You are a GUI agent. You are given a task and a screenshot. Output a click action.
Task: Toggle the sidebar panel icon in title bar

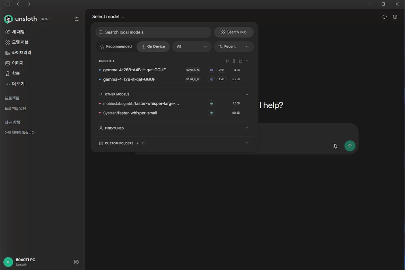[x=8, y=4]
